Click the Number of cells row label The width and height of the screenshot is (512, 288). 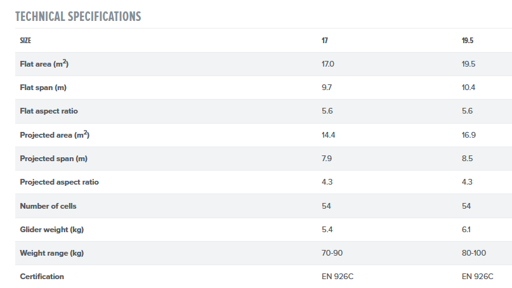tap(48, 206)
